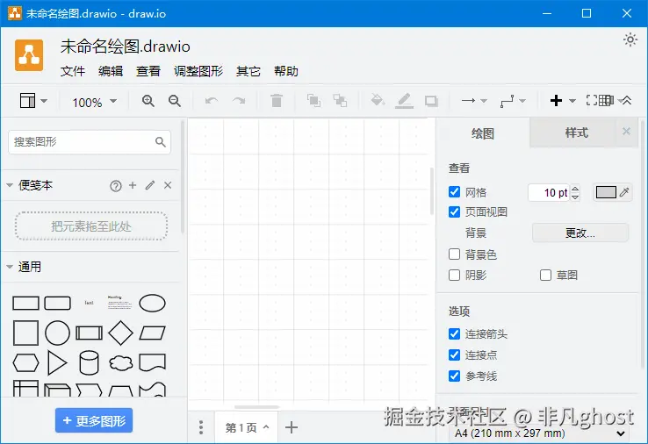Select the diamond shape in General
The height and width of the screenshot is (444, 648).
pyautogui.click(x=120, y=333)
